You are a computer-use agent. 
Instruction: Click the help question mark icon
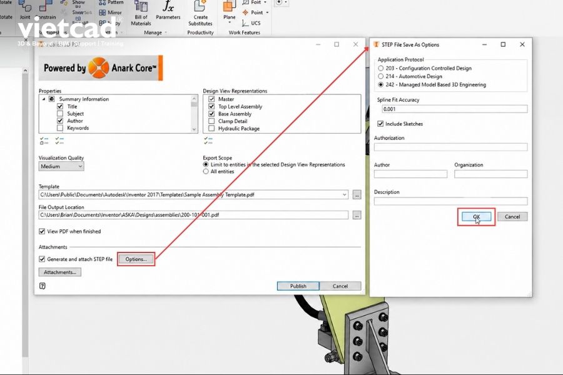43,286
